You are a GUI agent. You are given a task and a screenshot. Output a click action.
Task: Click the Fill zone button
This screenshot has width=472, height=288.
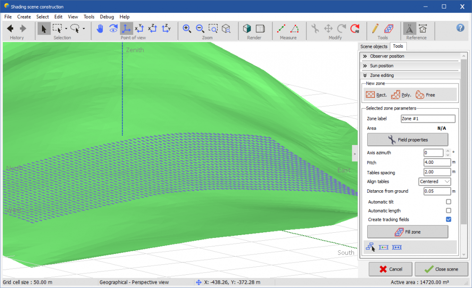[407, 232]
